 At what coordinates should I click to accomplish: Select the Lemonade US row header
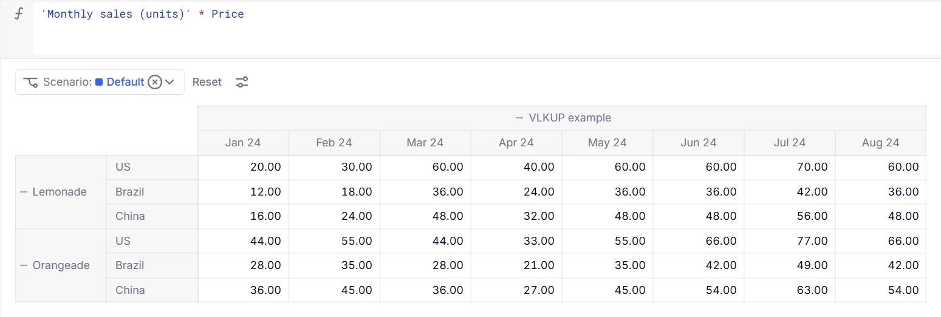point(152,167)
